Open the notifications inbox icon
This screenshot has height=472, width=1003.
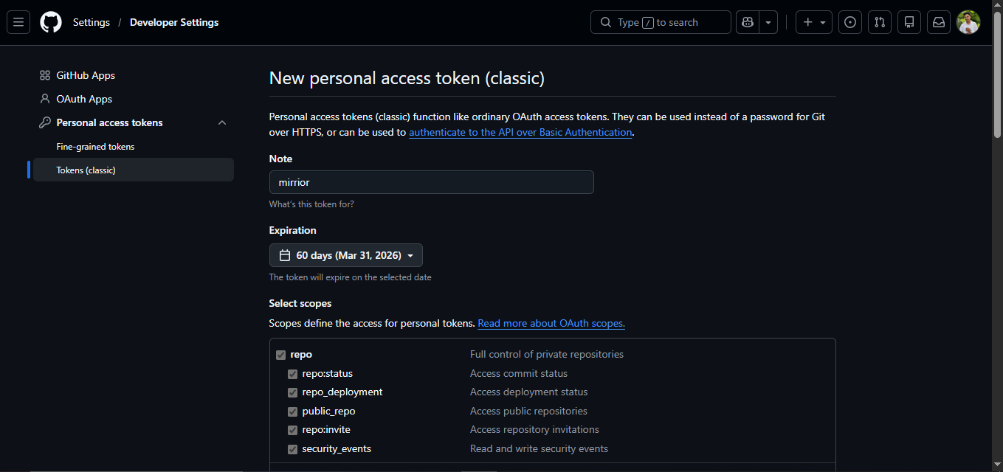click(939, 22)
